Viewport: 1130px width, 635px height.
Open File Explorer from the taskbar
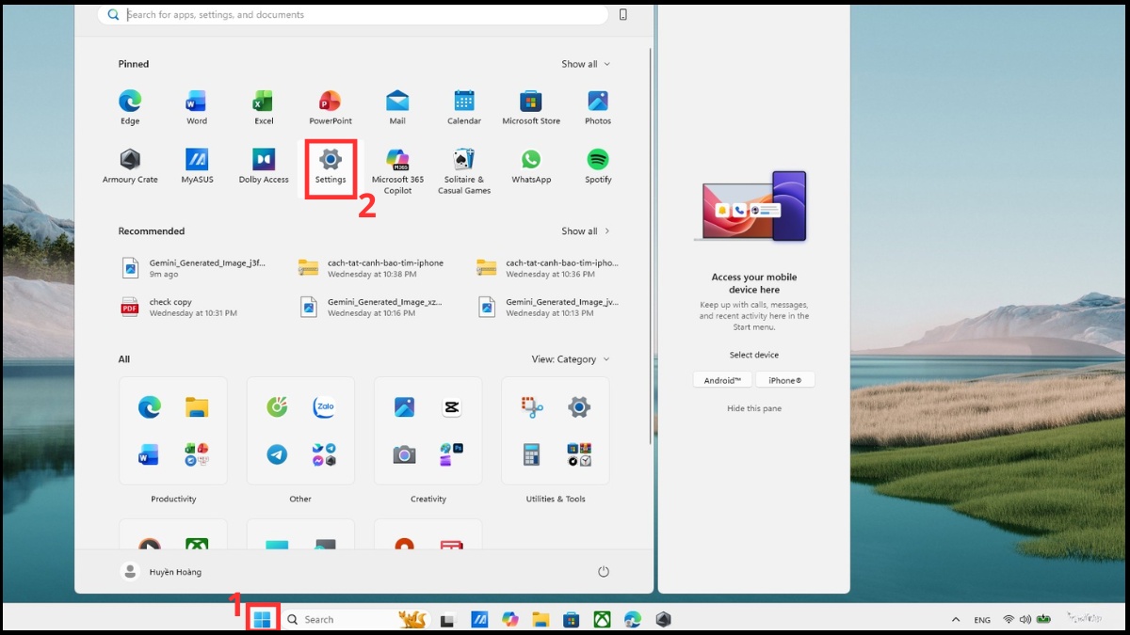[541, 619]
